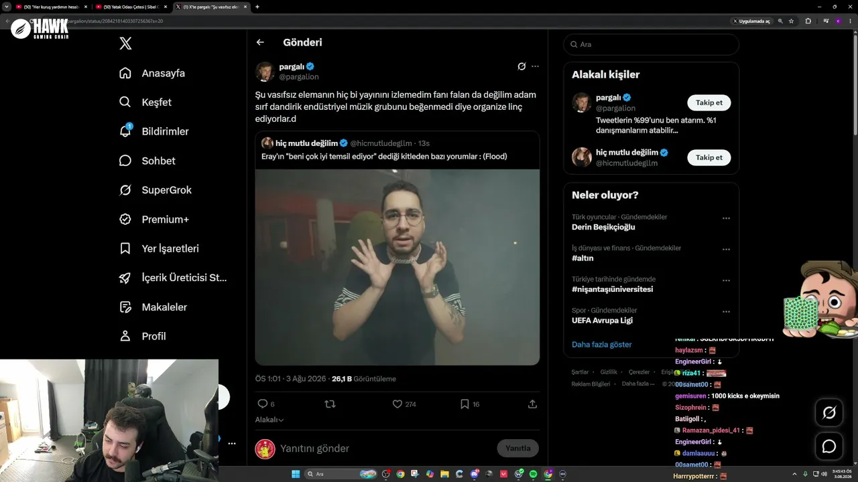858x482 pixels.
Task: Click the browser zoom magnifier icon
Action: [780, 21]
